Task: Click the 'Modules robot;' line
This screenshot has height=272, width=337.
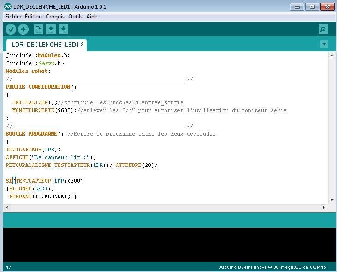Action: [x=28, y=71]
